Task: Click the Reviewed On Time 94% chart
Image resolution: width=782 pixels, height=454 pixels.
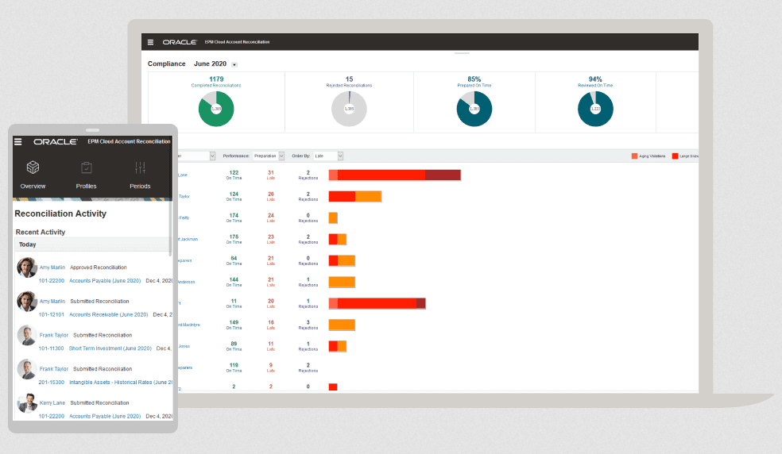Action: [x=595, y=109]
